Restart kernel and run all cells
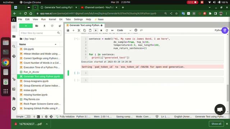The width and height of the screenshot is (230, 129). click(112, 30)
